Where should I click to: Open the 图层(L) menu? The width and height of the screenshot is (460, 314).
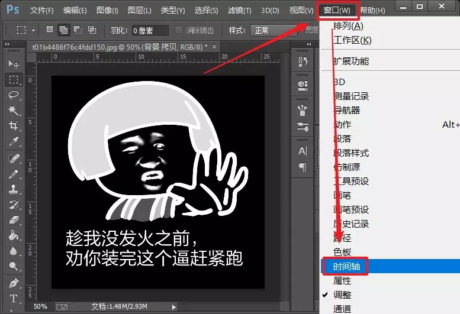click(x=139, y=11)
